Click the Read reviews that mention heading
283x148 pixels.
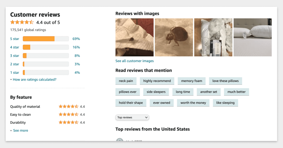144,70
